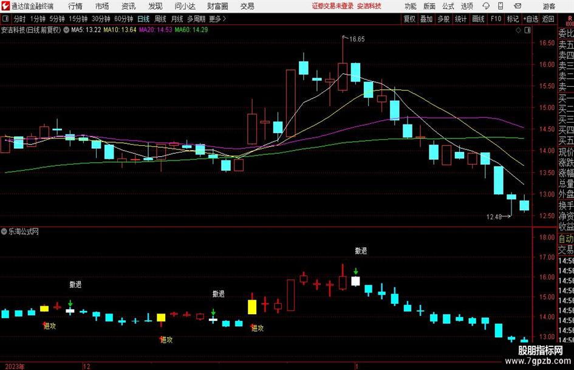This screenshot has height=370, width=574.
Task: Click the 16.65 high price marker
Action: 357,39
